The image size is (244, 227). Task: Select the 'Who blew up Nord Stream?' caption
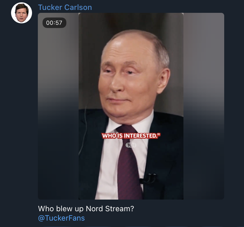86,209
